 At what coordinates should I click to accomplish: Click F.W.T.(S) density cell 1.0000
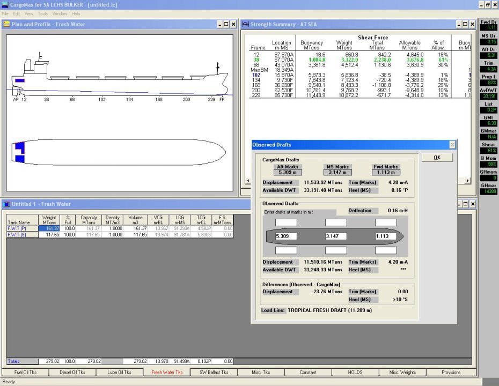(x=112, y=235)
